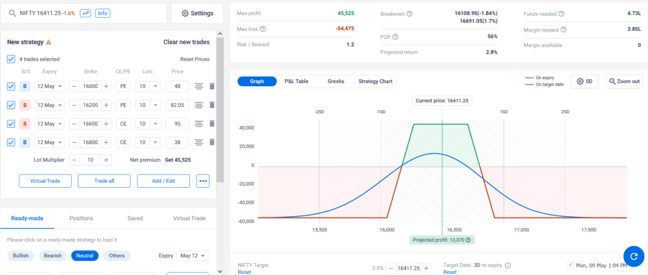
Task: Open the Virtual Trade tab
Action: [189, 219]
